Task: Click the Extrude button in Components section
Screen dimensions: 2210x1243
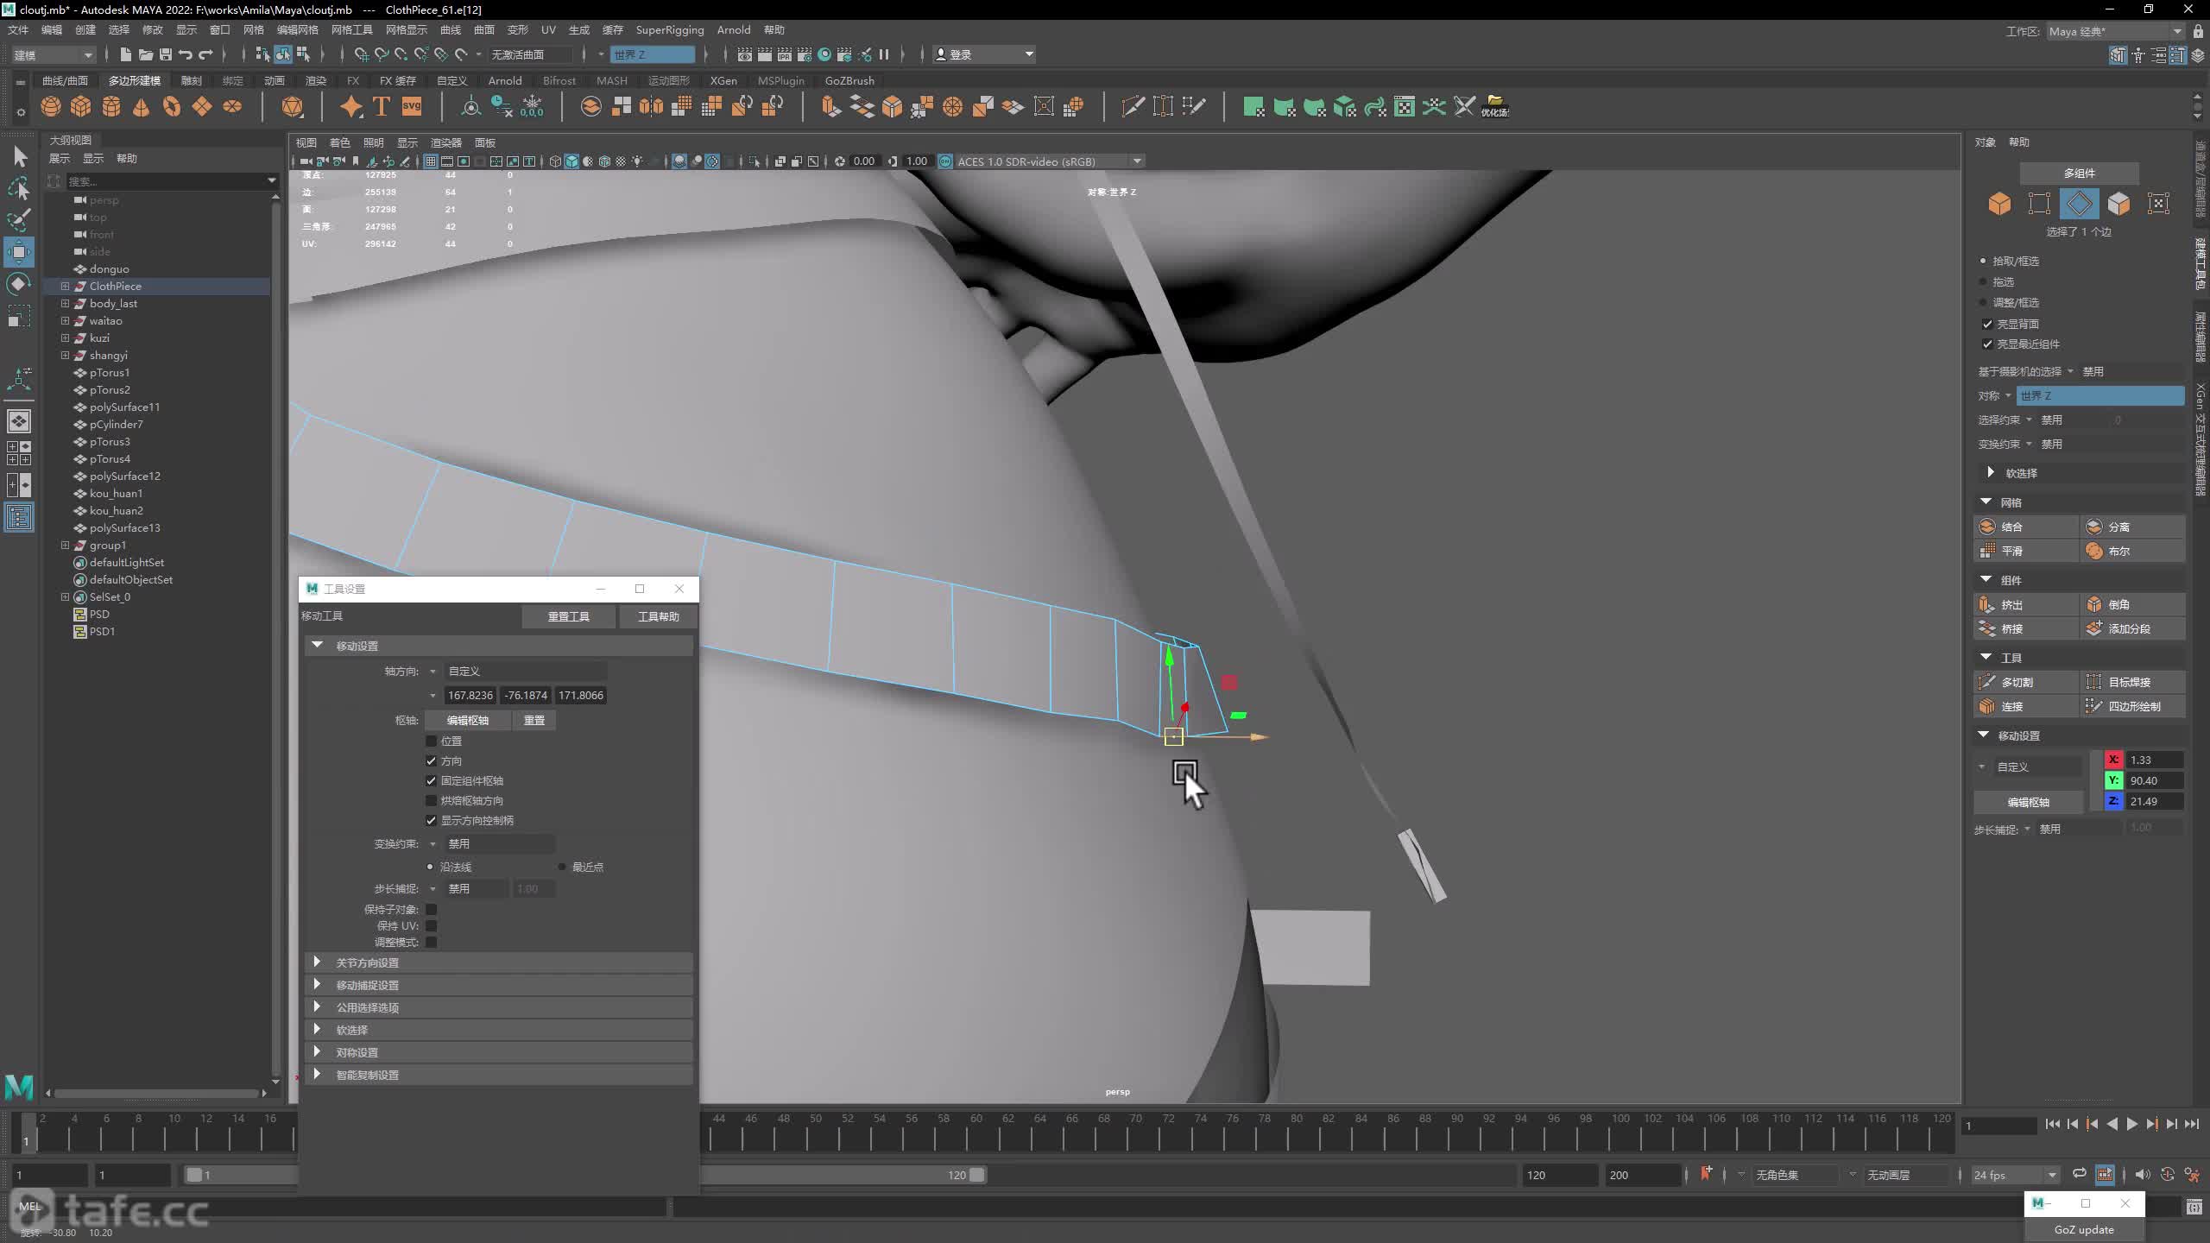Action: coord(2026,604)
